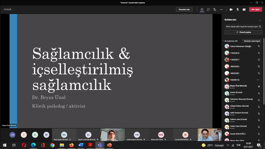Click the search magnifier icon in participants
265x149 pixels.
pyautogui.click(x=260, y=27)
